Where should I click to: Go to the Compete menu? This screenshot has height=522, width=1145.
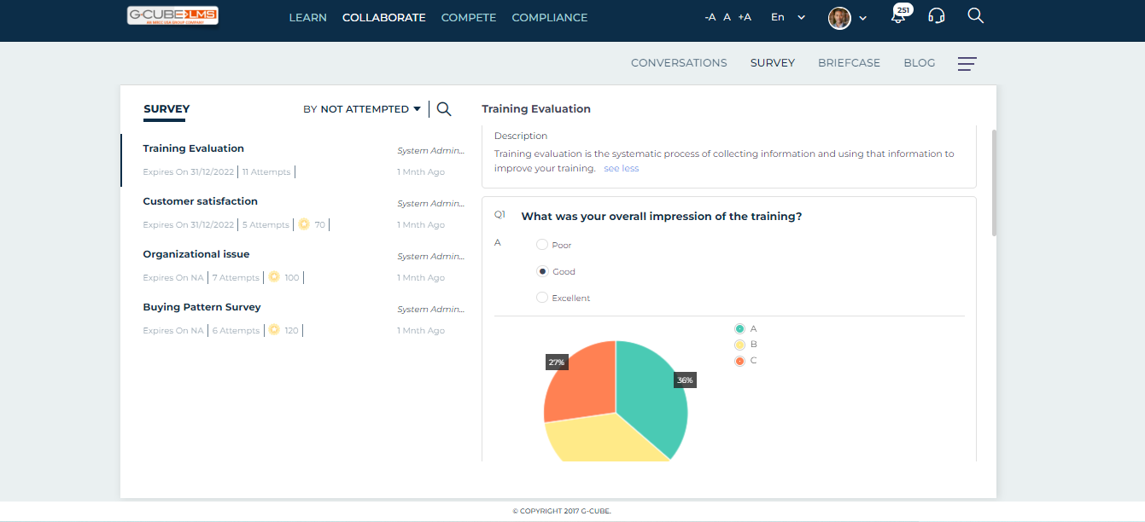point(469,17)
